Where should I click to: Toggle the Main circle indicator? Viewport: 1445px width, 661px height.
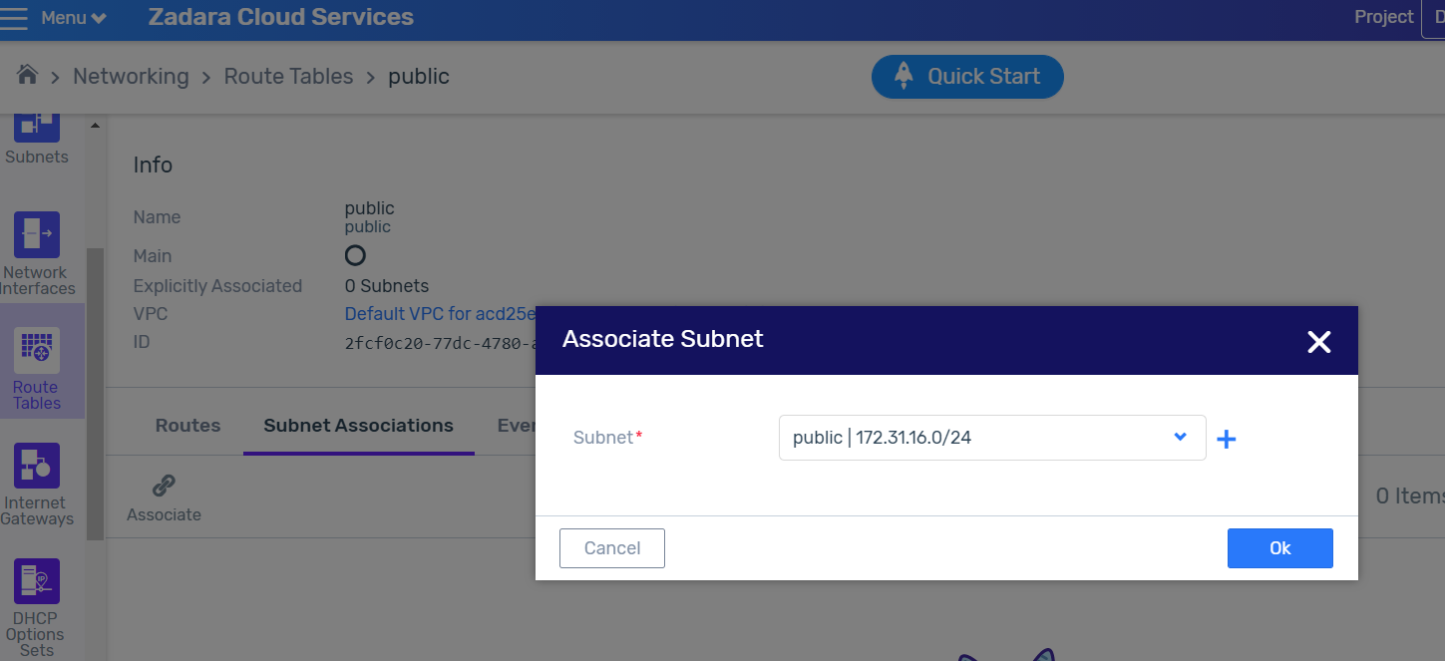tap(355, 256)
